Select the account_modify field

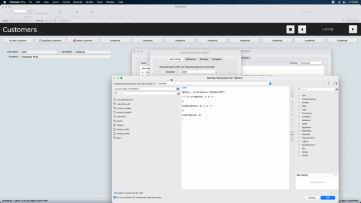click(124, 113)
